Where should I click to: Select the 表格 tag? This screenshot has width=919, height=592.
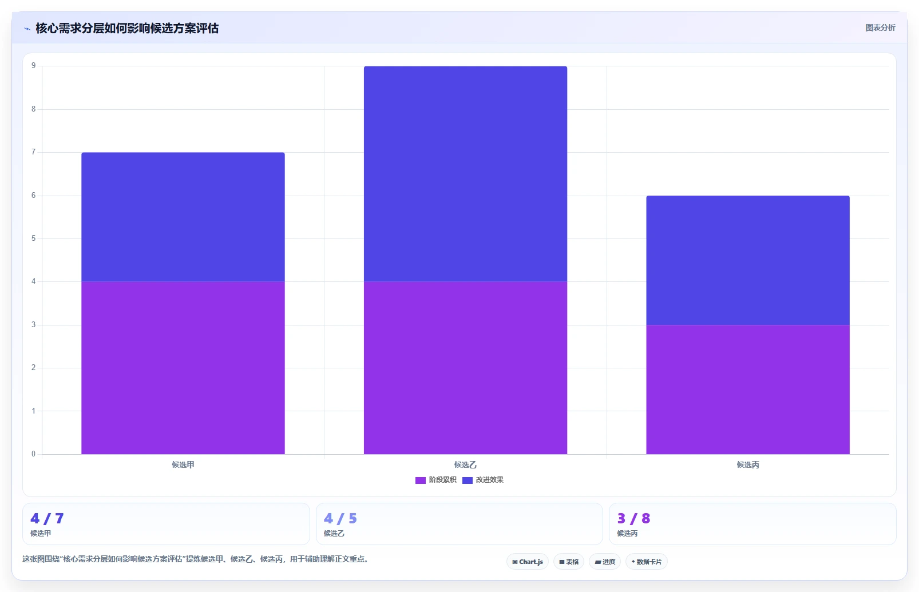[x=569, y=562]
